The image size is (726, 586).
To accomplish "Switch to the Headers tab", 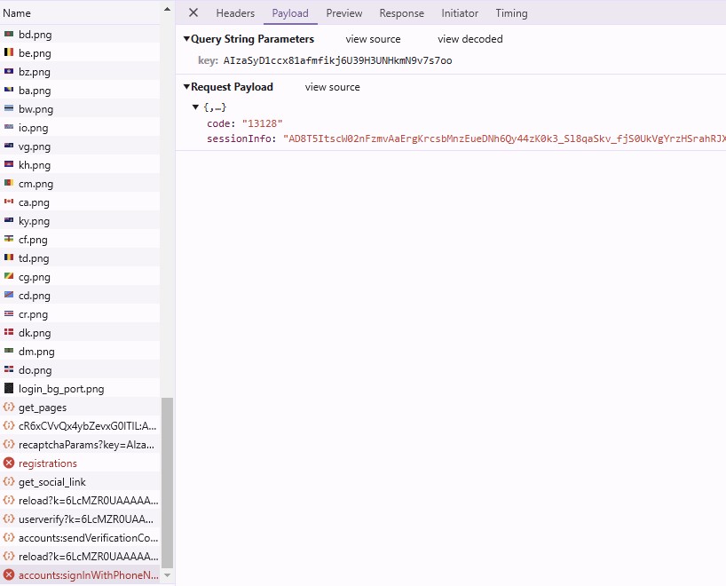I will point(235,13).
